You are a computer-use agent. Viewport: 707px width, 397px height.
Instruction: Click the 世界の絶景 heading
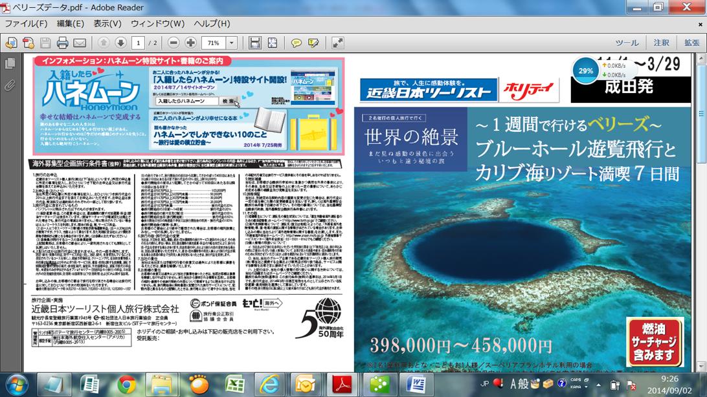pos(410,137)
